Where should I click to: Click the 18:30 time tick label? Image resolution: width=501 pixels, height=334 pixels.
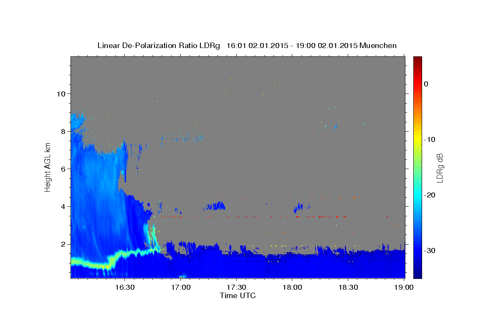coord(348,288)
